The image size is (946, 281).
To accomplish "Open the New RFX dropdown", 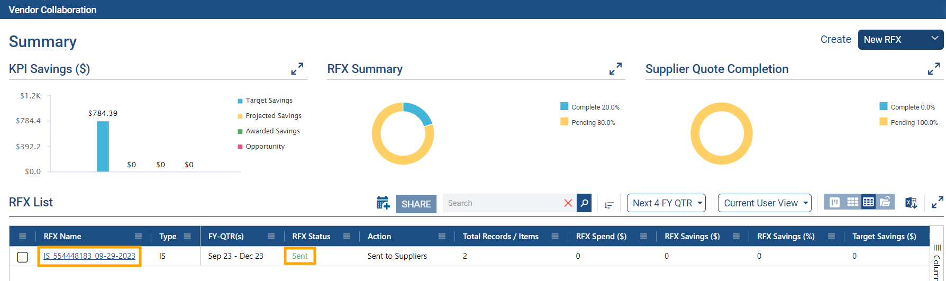I will (900, 40).
